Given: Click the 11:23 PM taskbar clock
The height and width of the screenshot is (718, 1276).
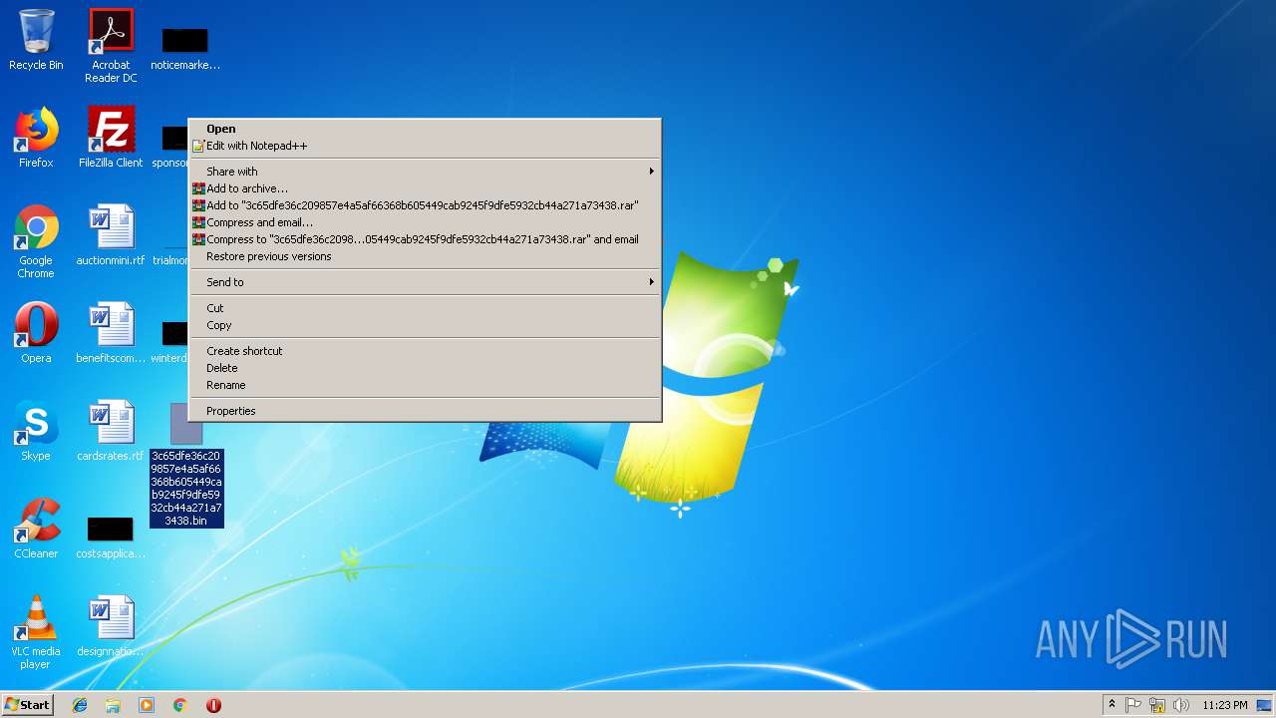Looking at the screenshot, I should 1225,705.
